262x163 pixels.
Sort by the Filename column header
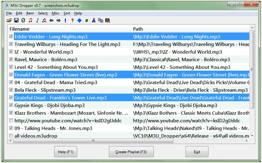click(69, 29)
